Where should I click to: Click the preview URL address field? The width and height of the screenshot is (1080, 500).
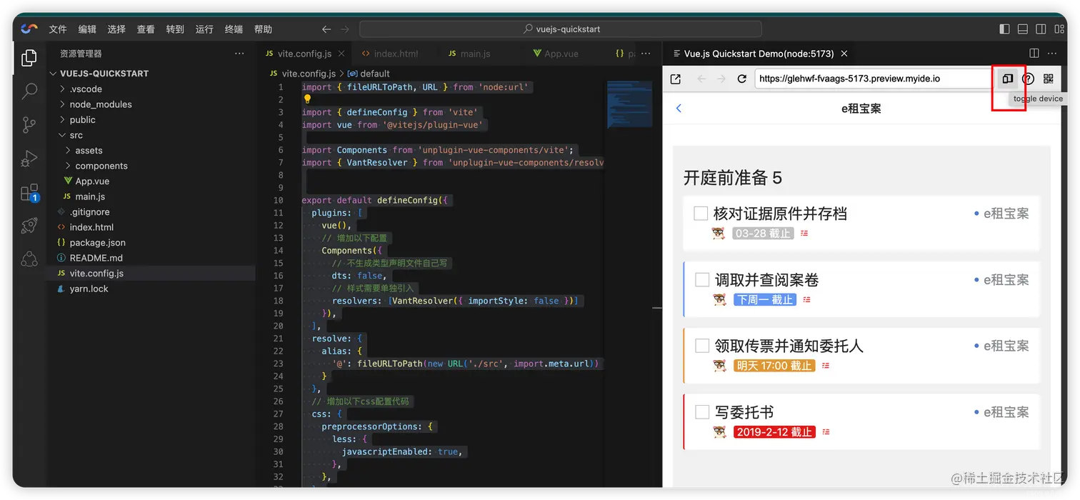pyautogui.click(x=873, y=79)
